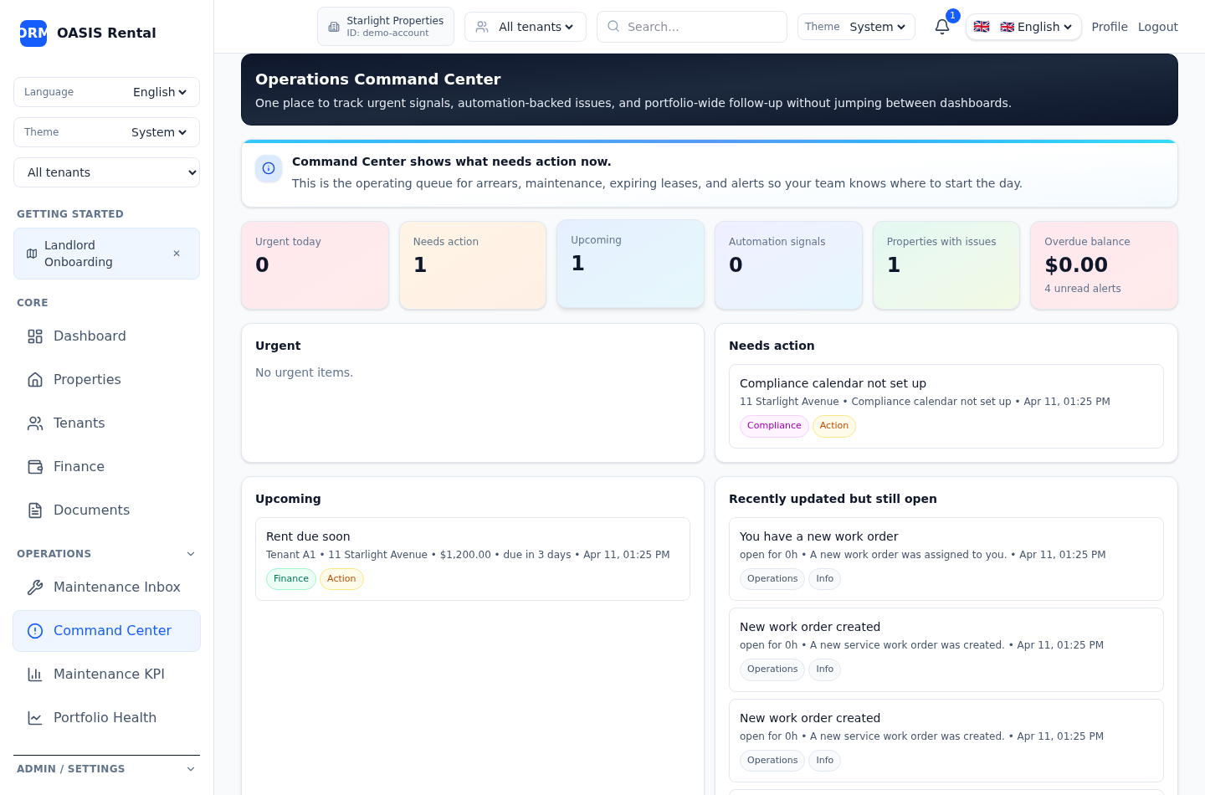
Task: Click the Logout link
Action: pos(1157,27)
